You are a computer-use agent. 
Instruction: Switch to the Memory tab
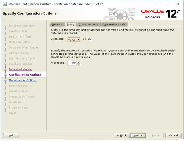click(57, 24)
